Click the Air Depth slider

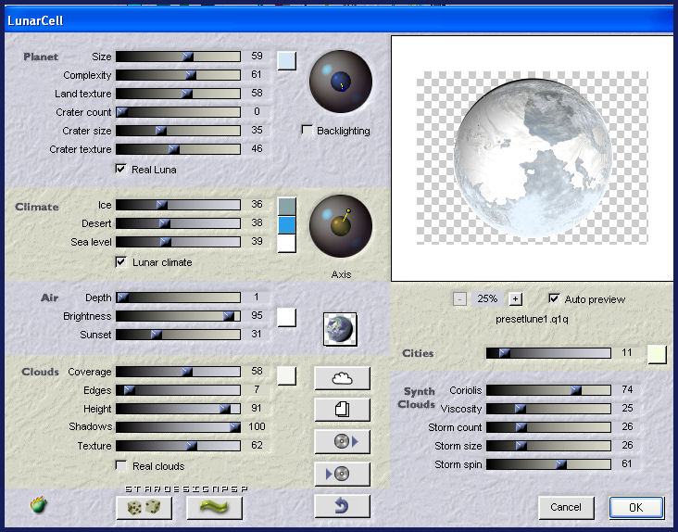(178, 298)
